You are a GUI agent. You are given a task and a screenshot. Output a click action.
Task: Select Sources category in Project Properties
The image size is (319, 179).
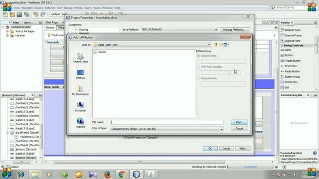pos(83,30)
